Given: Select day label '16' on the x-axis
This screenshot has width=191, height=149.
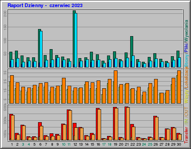Looking at the screenshot, I should click(98, 144).
